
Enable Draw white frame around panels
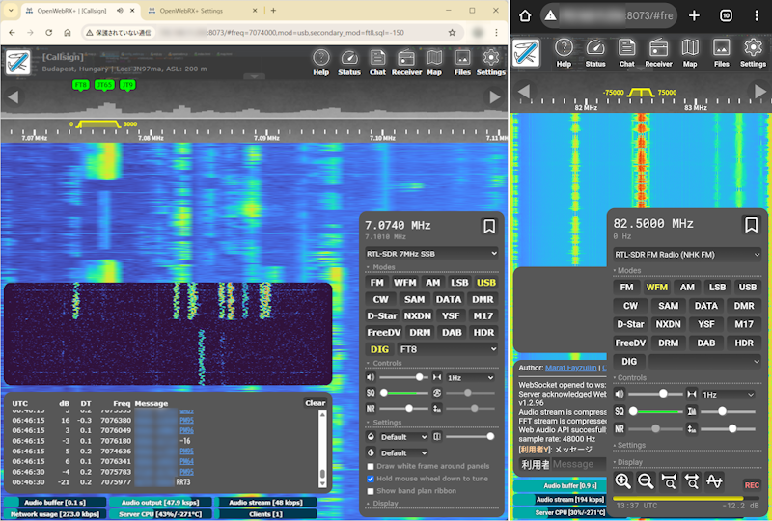372,466
